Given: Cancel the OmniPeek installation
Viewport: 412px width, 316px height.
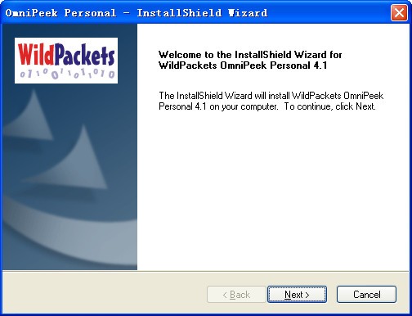Looking at the screenshot, I should [366, 294].
